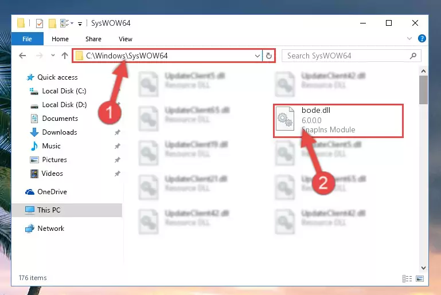Viewport: 441px width, 295px height.
Task: Open the address bar history dropdown
Action: [x=257, y=56]
